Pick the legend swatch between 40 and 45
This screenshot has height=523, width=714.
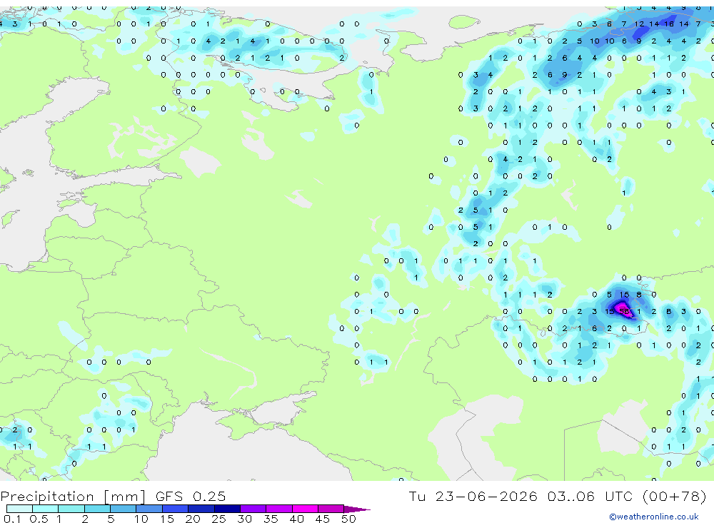(x=305, y=509)
